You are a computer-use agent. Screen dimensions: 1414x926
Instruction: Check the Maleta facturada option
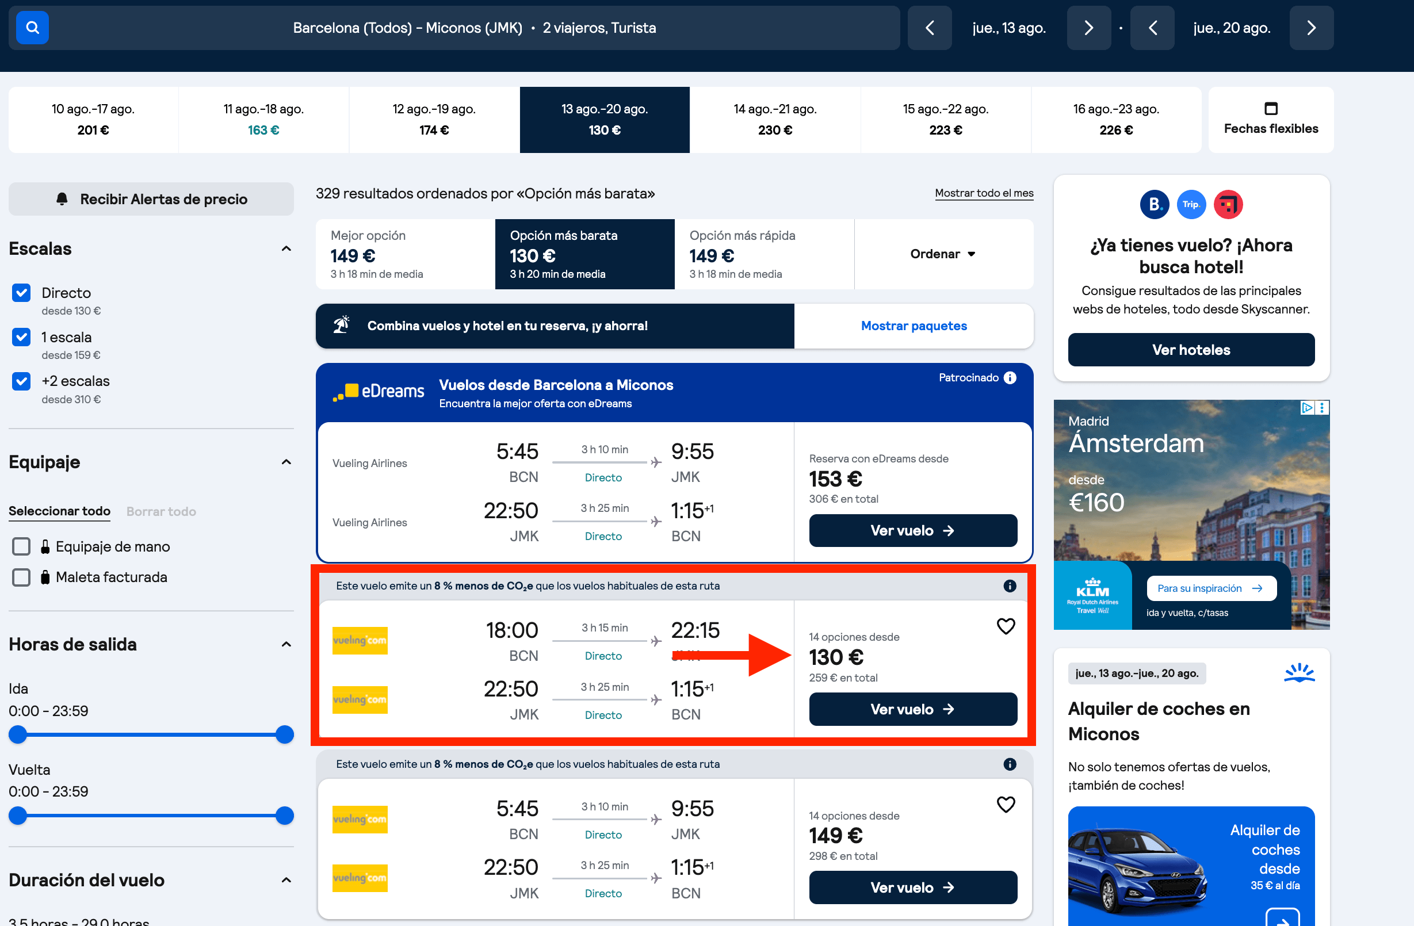[21, 577]
